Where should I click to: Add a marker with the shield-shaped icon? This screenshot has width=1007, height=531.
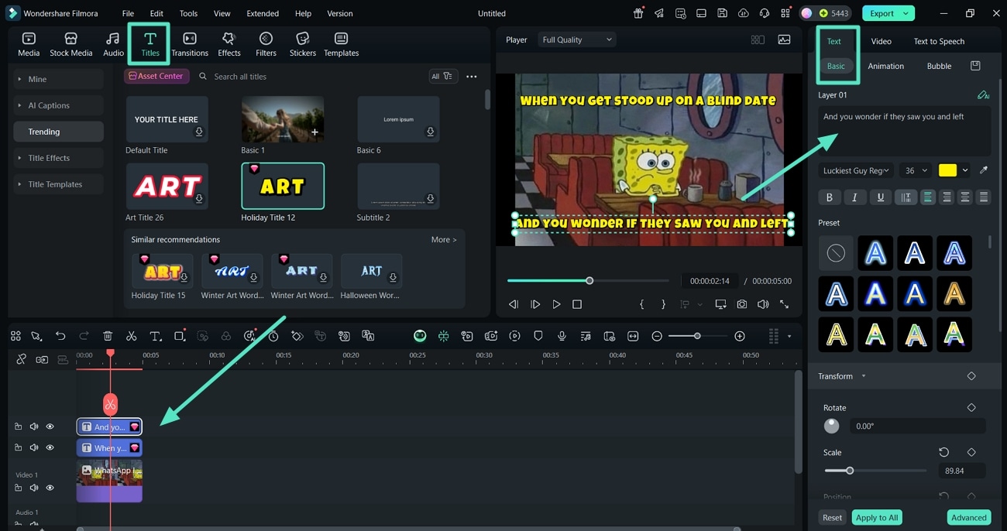(x=538, y=336)
